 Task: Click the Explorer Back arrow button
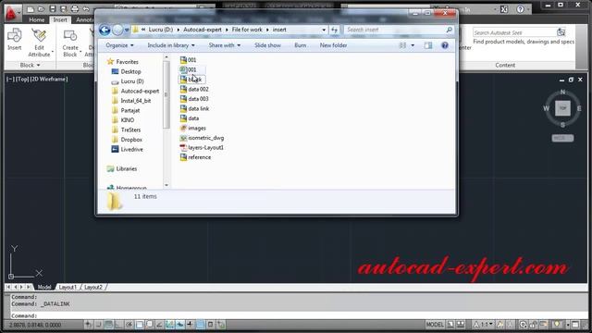pyautogui.click(x=105, y=30)
